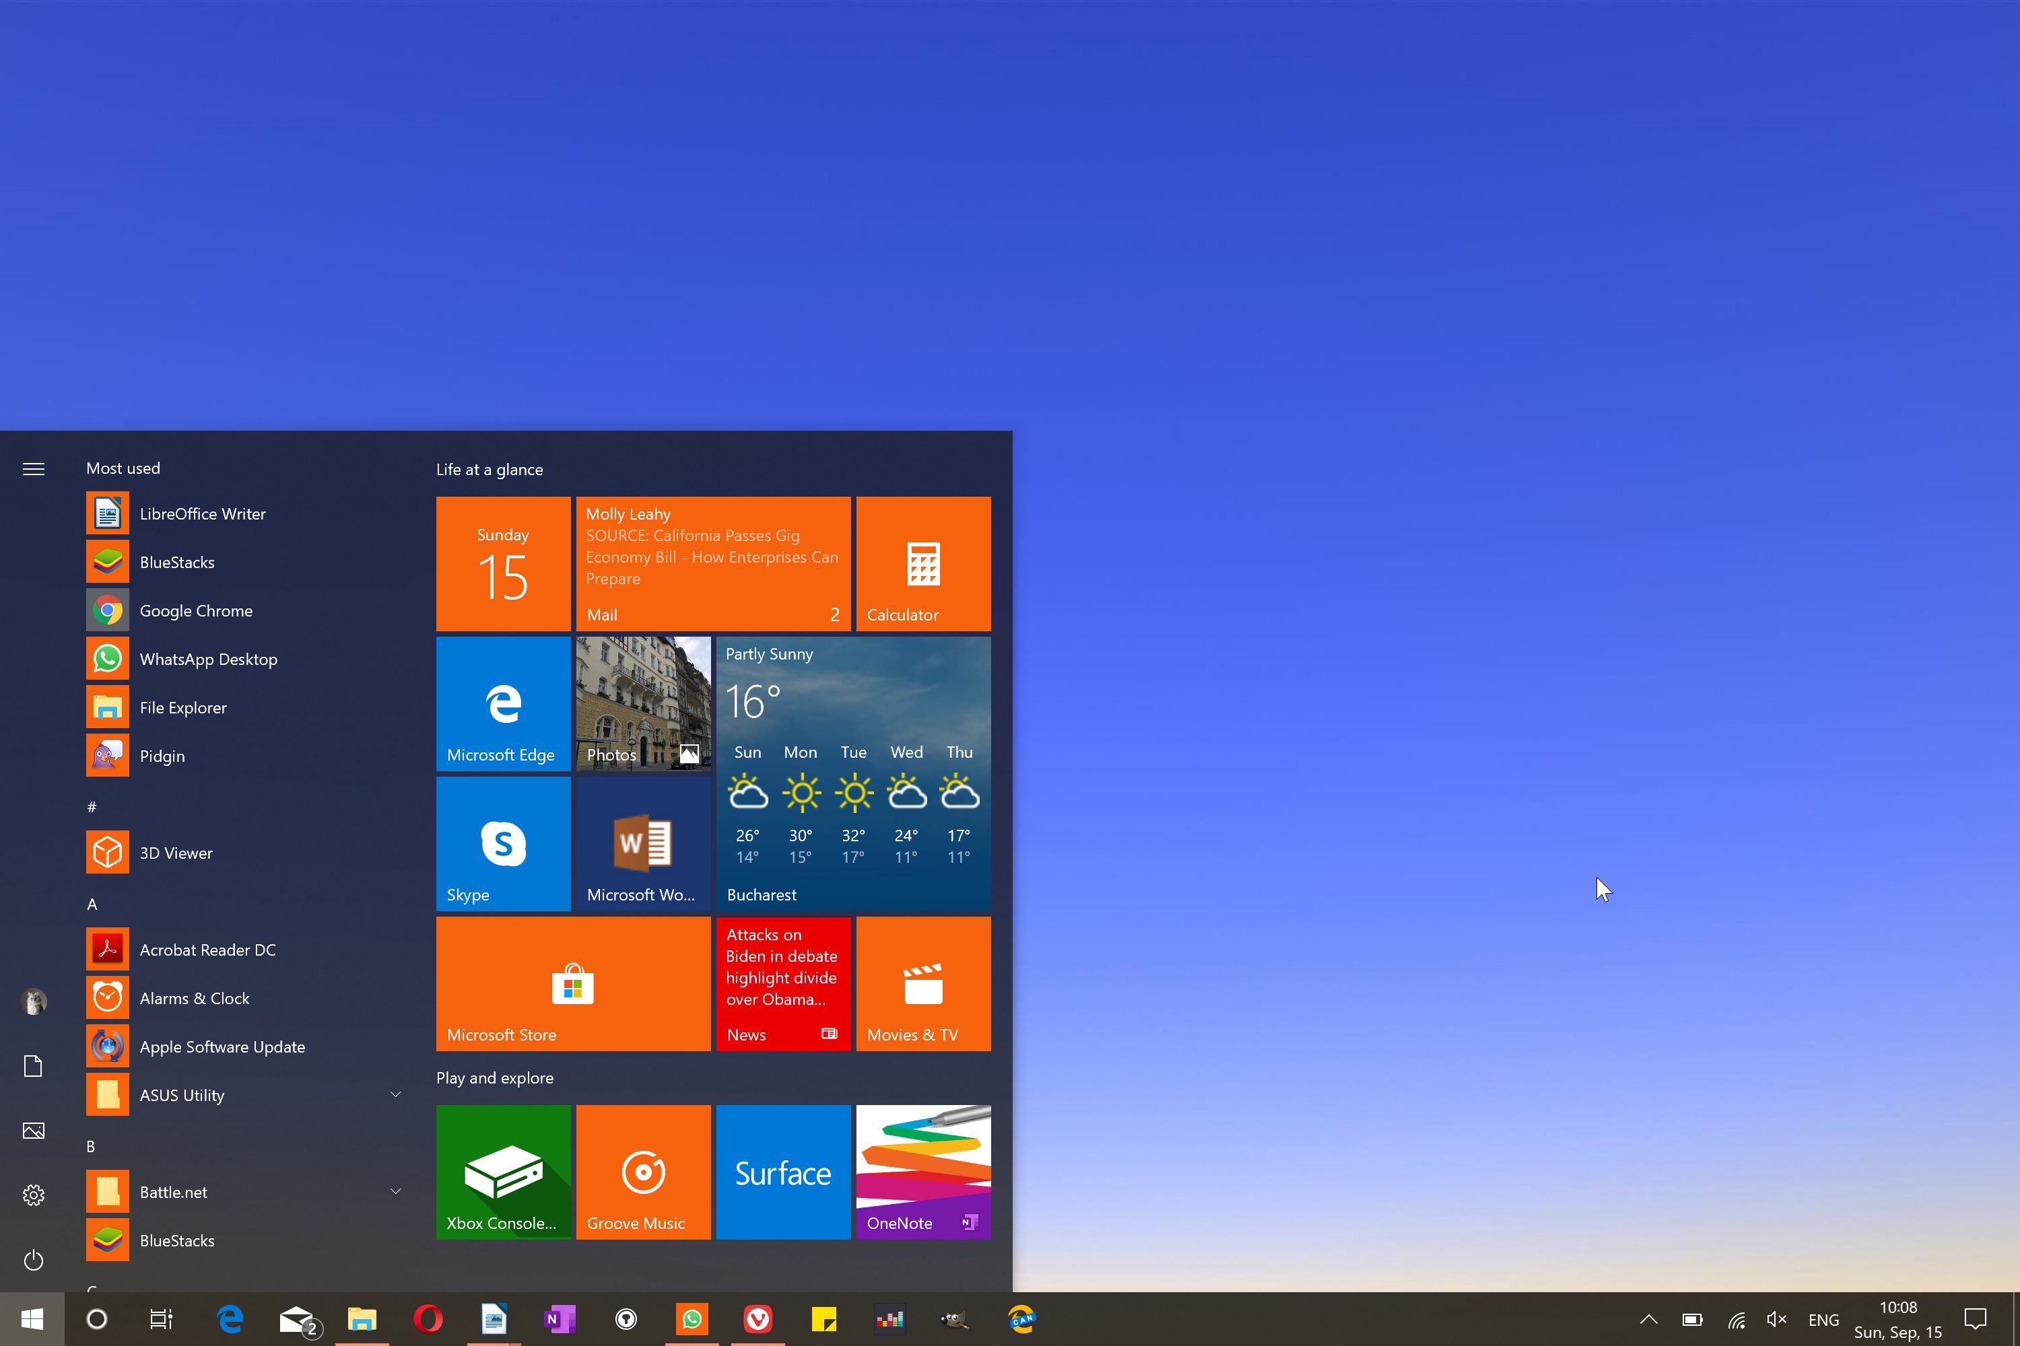Open File Explorer in the taskbar
The width and height of the screenshot is (2020, 1346).
point(362,1318)
